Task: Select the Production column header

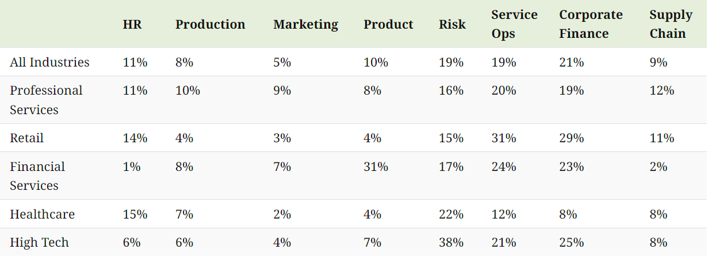Action: coord(211,25)
